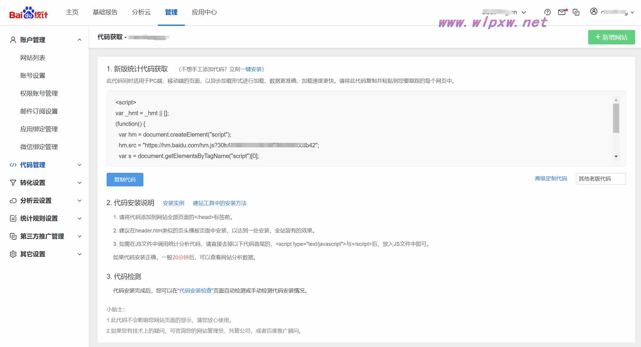The height and width of the screenshot is (347, 641).
Task: Click the 代码获取 page title
Action: (x=110, y=37)
